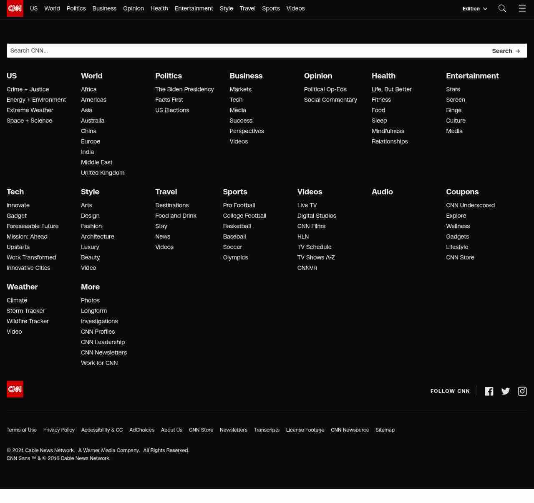
Task: Open the Storm Tracker link
Action: 25,311
